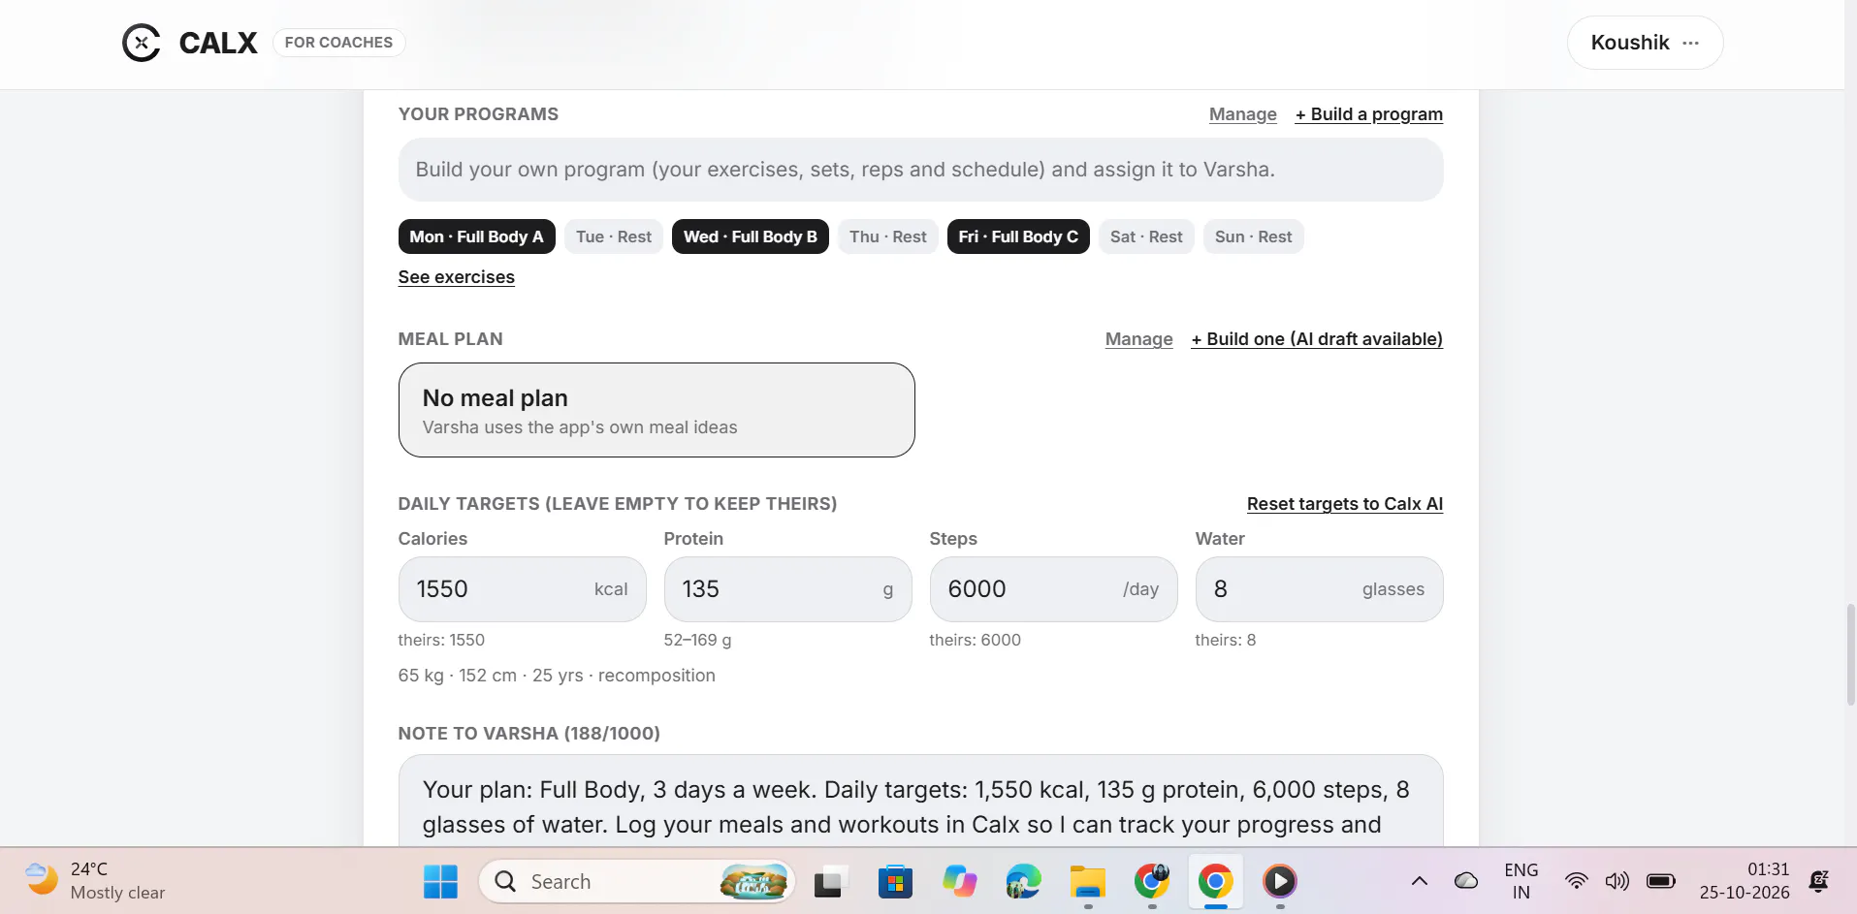1857x914 pixels.
Task: Click Reset targets to Calx AI
Action: point(1344,504)
